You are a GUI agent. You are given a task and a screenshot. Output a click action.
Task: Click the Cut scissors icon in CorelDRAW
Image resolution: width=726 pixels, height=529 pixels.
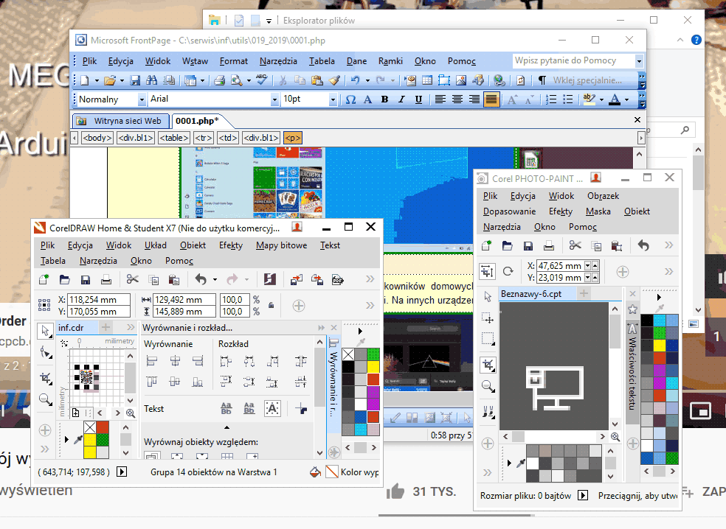tap(132, 279)
